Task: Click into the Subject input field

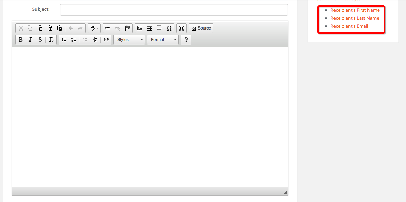Action: pos(174,10)
